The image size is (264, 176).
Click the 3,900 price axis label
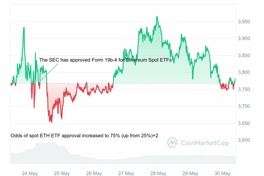[244, 39]
